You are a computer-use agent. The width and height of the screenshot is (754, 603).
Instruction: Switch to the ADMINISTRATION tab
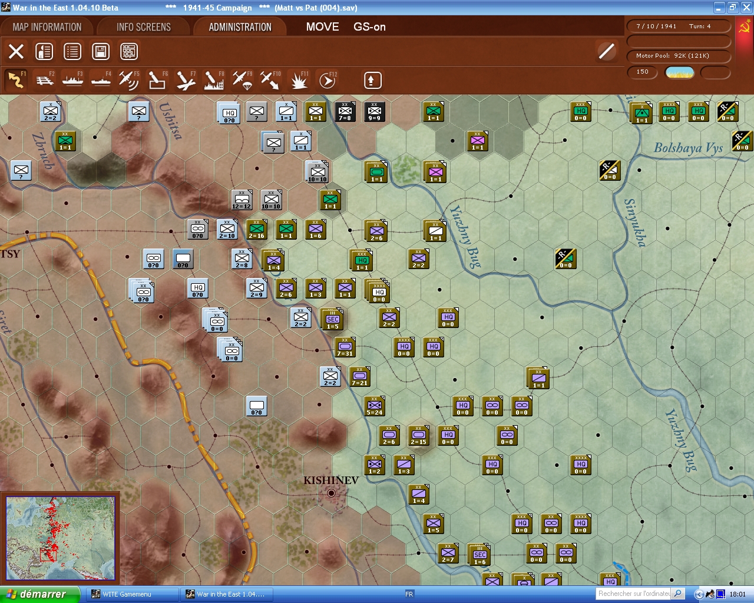pyautogui.click(x=240, y=27)
